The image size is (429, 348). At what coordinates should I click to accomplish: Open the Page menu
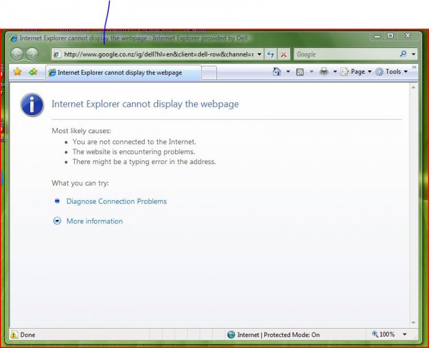356,71
